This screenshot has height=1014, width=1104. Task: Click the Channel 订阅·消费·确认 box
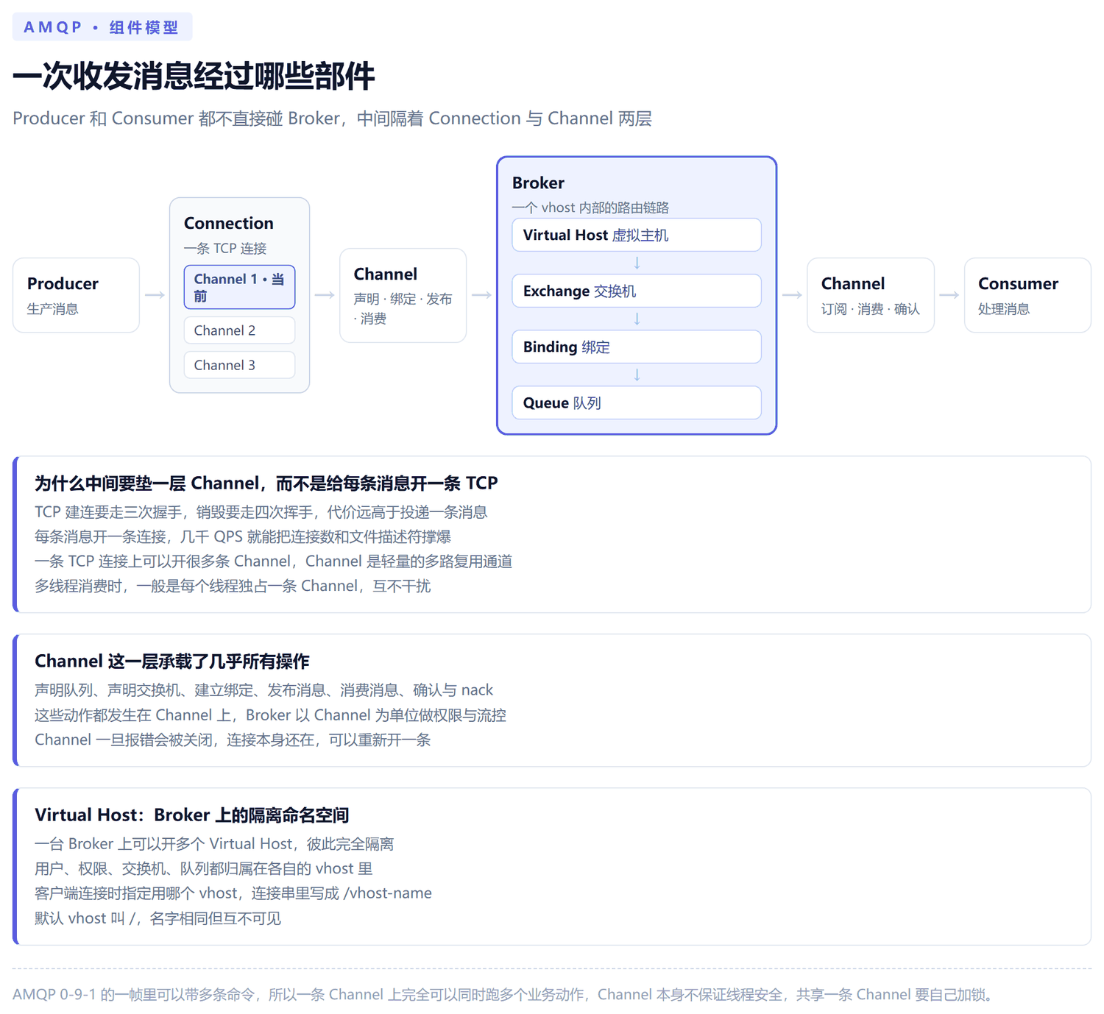coord(871,295)
